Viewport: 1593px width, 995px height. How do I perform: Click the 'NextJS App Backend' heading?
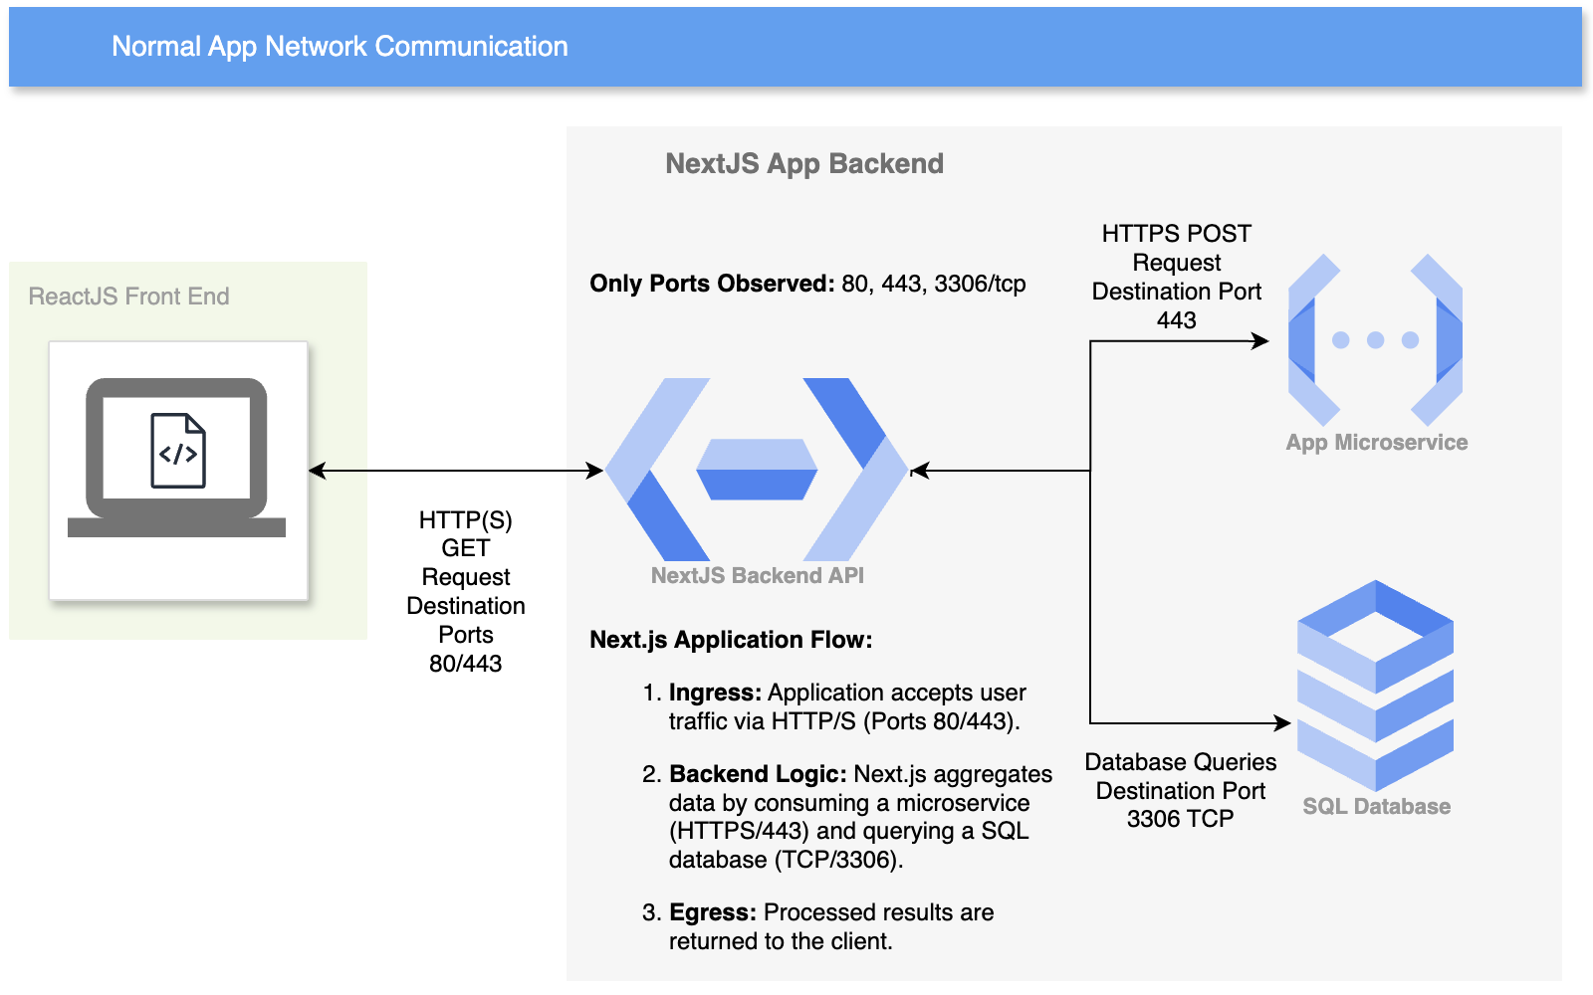(x=803, y=164)
